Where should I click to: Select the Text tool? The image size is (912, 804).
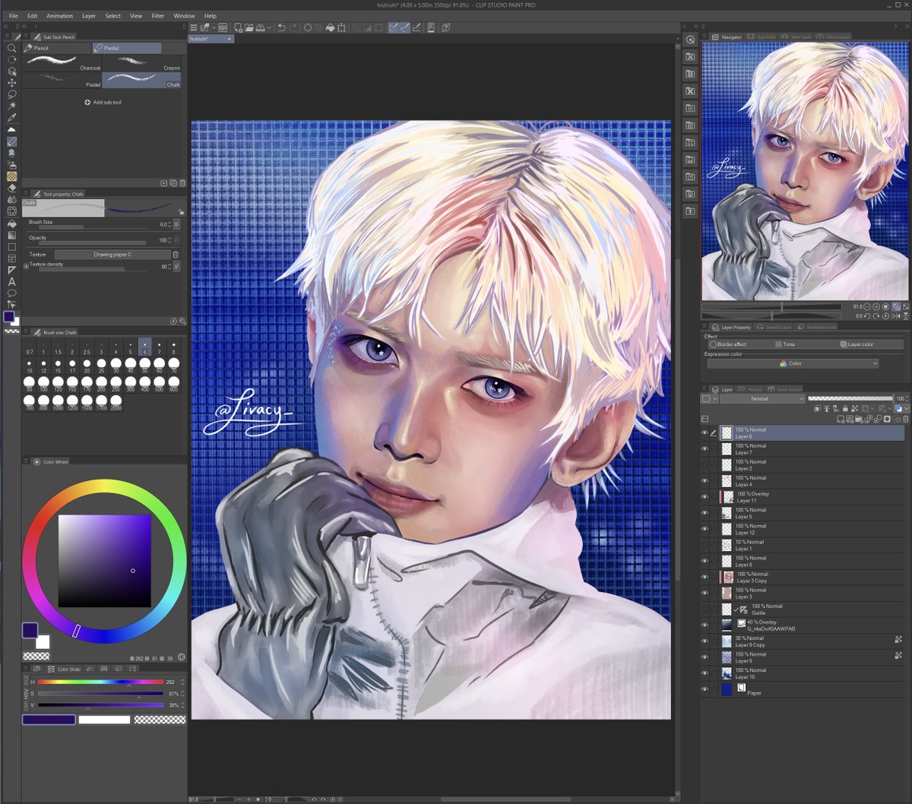click(x=11, y=281)
